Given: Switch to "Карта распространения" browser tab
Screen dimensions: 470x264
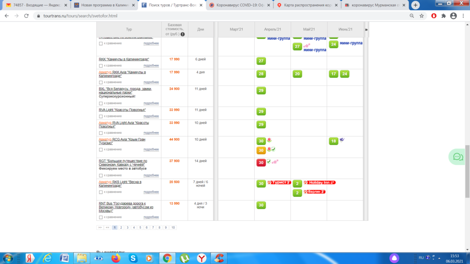Looking at the screenshot, I should pyautogui.click(x=305, y=5).
